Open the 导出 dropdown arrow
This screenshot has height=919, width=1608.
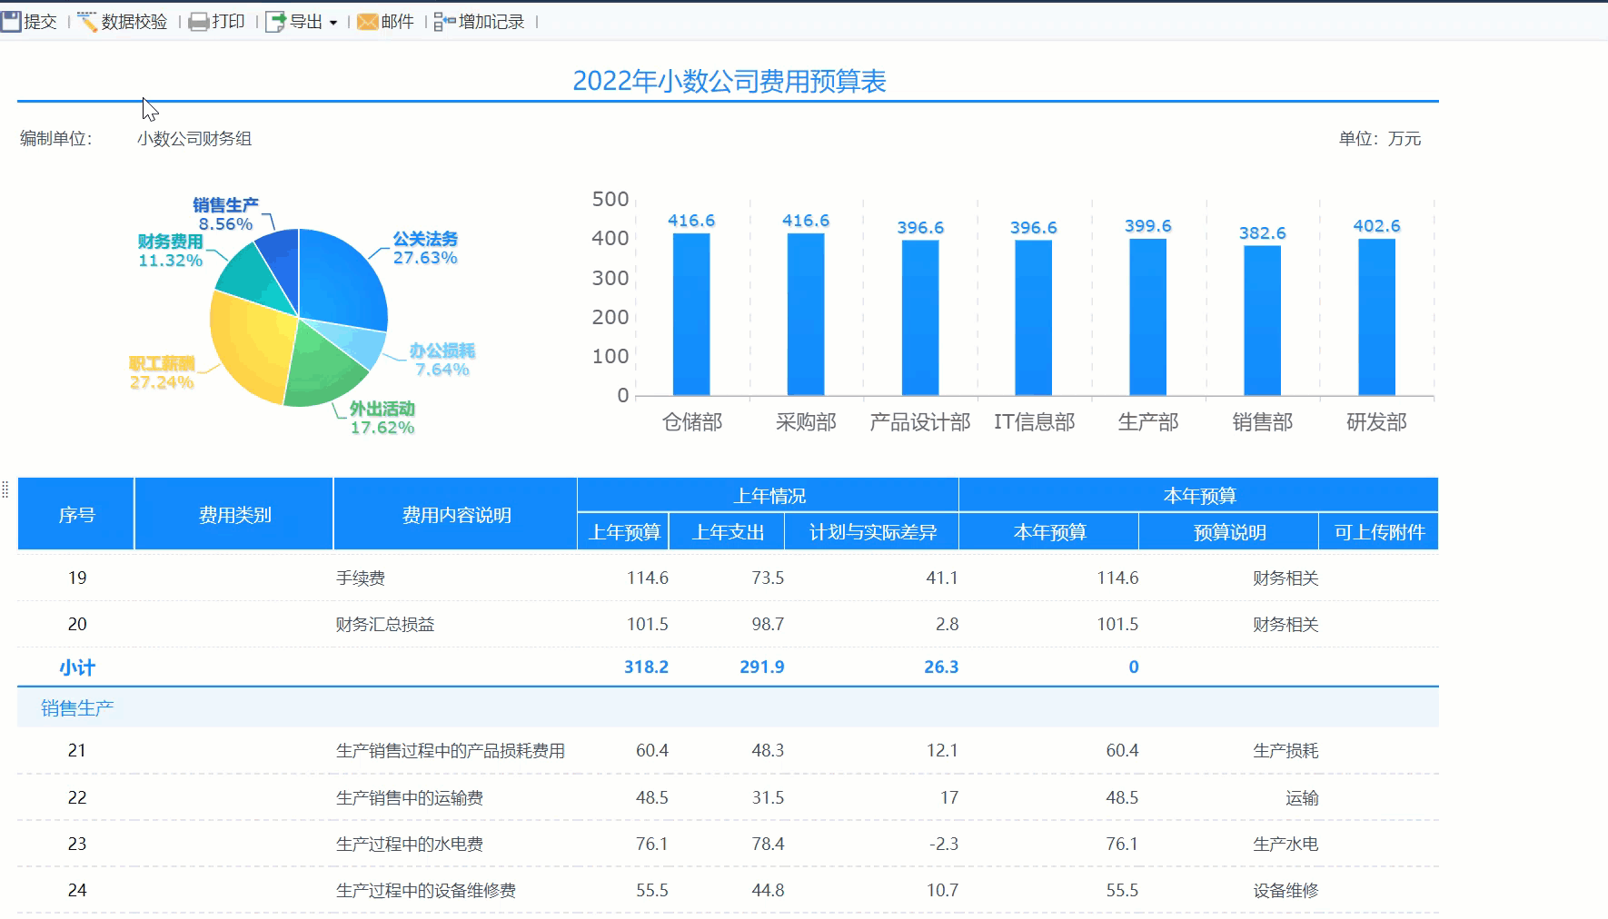(333, 23)
